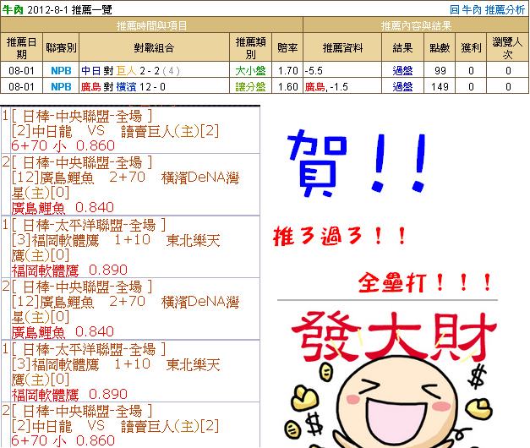Open the 廣島 team link in matchup column
The width and height of the screenshot is (530, 448).
(x=91, y=87)
